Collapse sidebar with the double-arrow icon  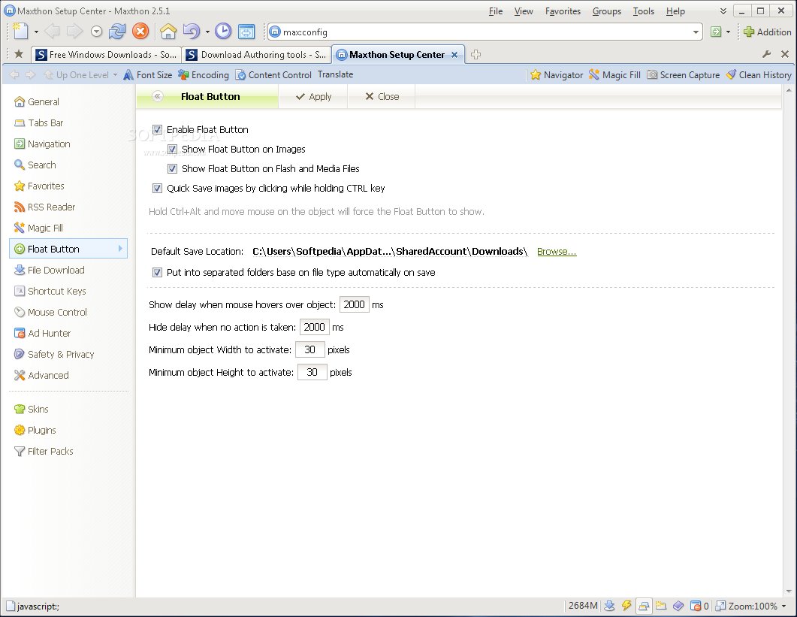158,97
